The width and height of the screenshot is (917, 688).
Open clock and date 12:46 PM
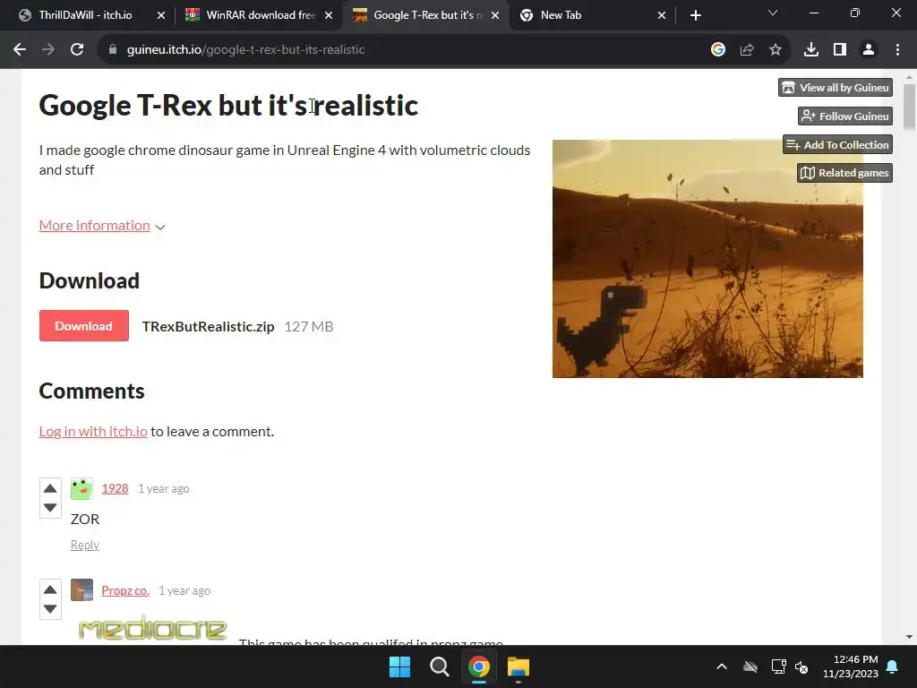click(x=851, y=666)
